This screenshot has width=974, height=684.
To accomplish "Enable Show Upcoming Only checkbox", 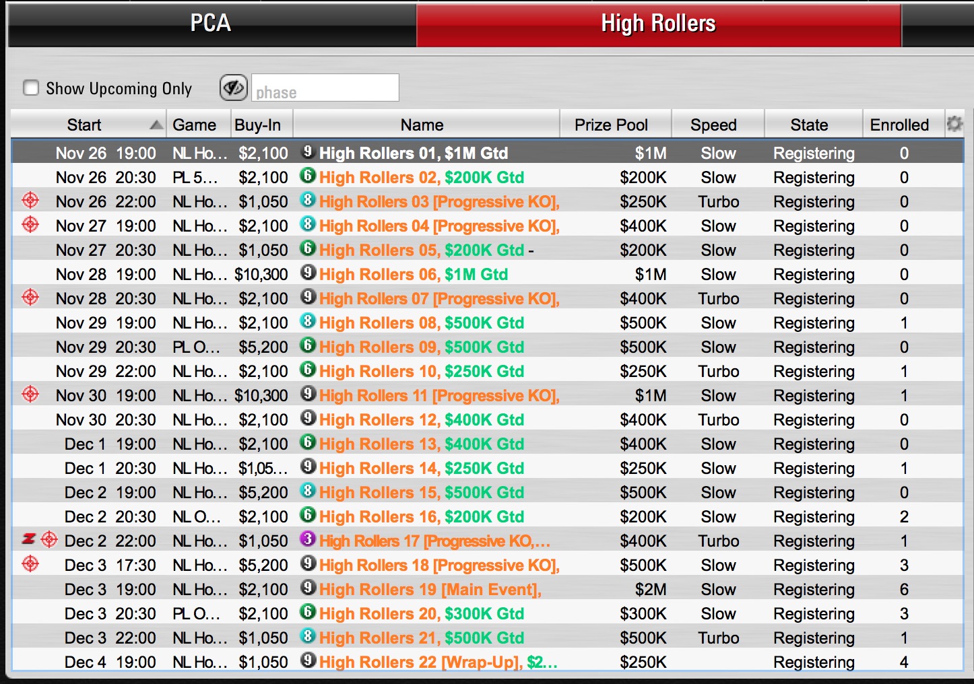I will pos(31,88).
